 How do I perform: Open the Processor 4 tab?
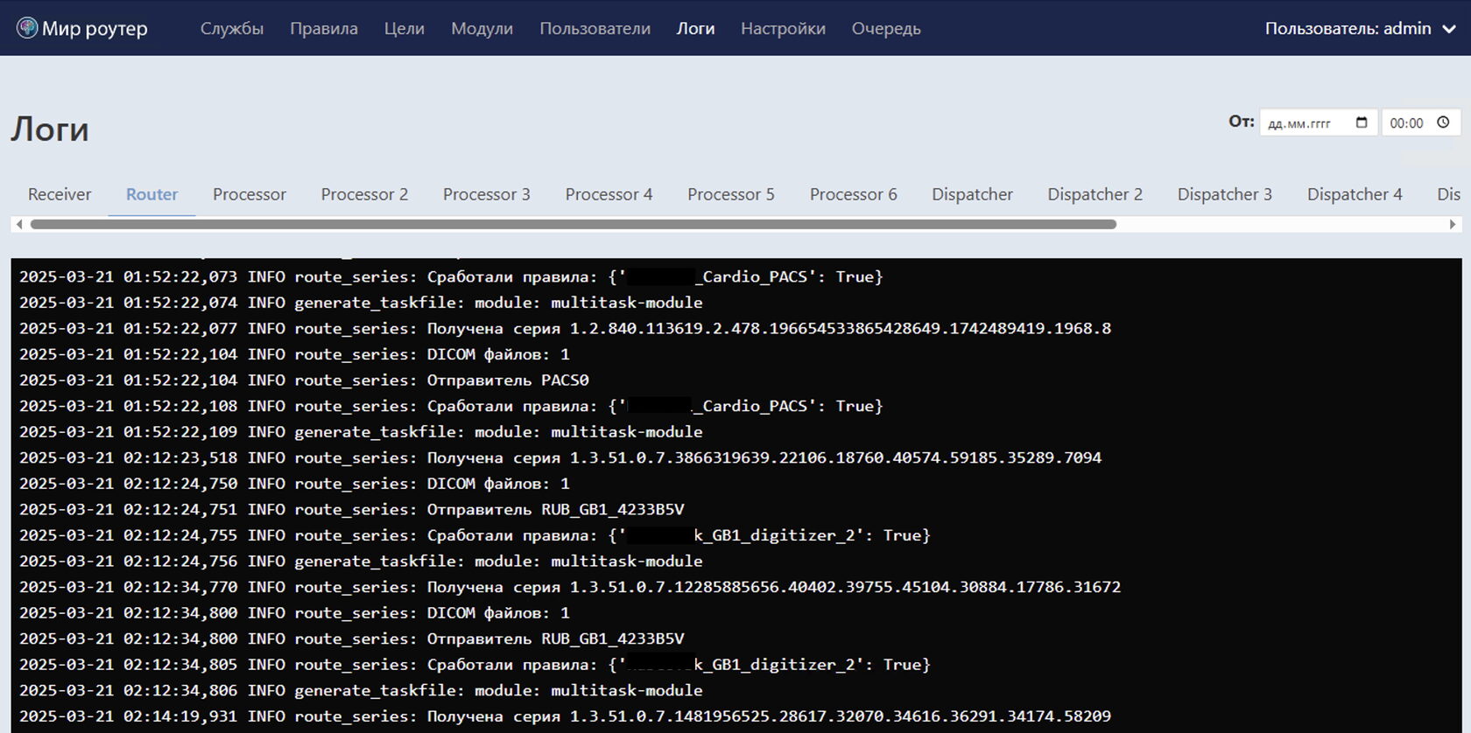pyautogui.click(x=609, y=194)
